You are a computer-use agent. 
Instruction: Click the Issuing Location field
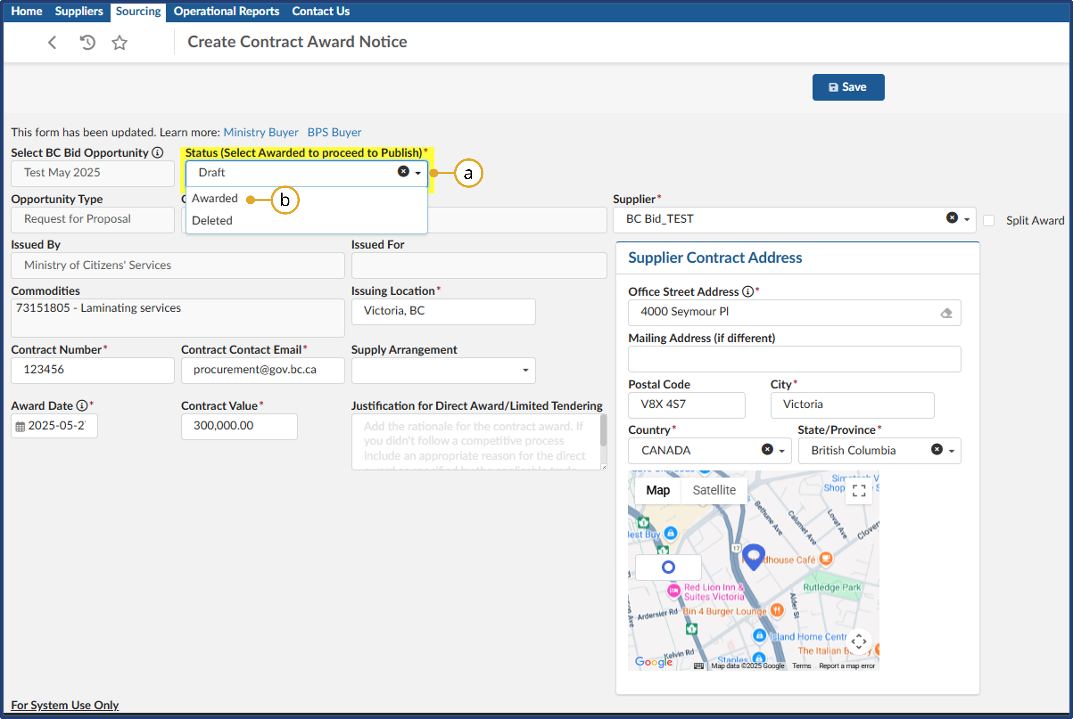coord(443,312)
